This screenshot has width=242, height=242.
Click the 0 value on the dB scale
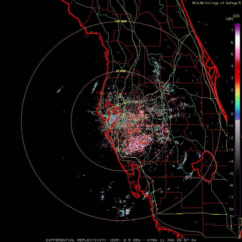[x=232, y=114]
